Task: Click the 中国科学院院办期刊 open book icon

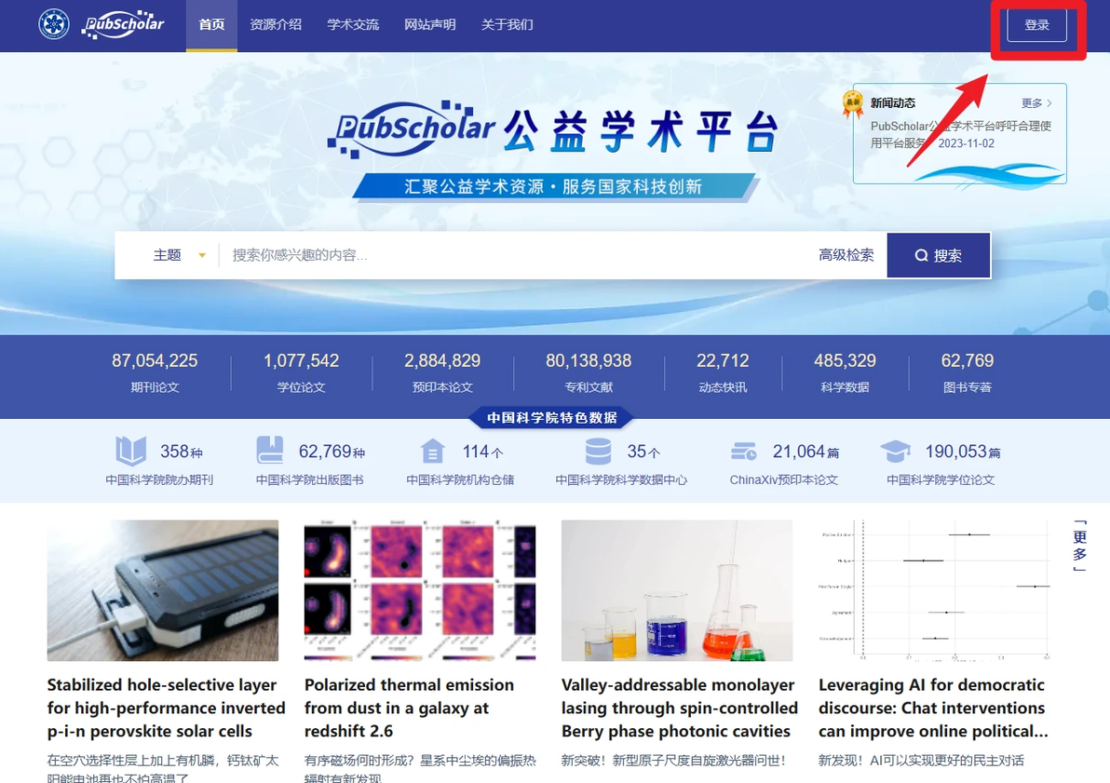Action: pos(131,451)
